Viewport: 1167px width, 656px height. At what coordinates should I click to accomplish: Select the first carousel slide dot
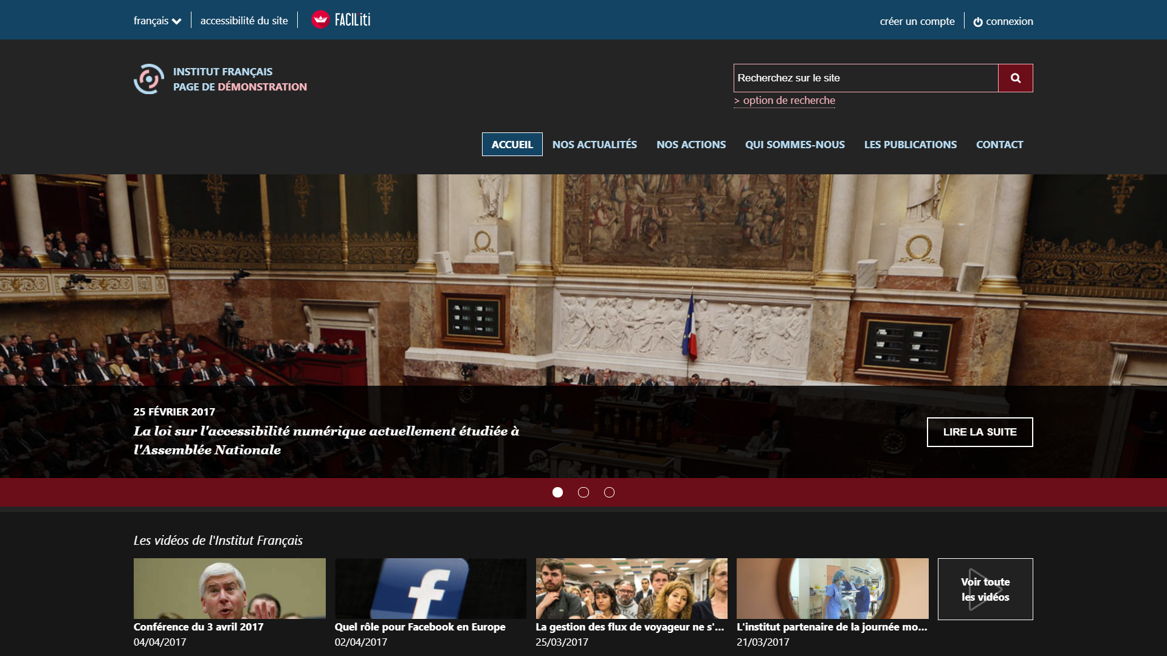[557, 493]
